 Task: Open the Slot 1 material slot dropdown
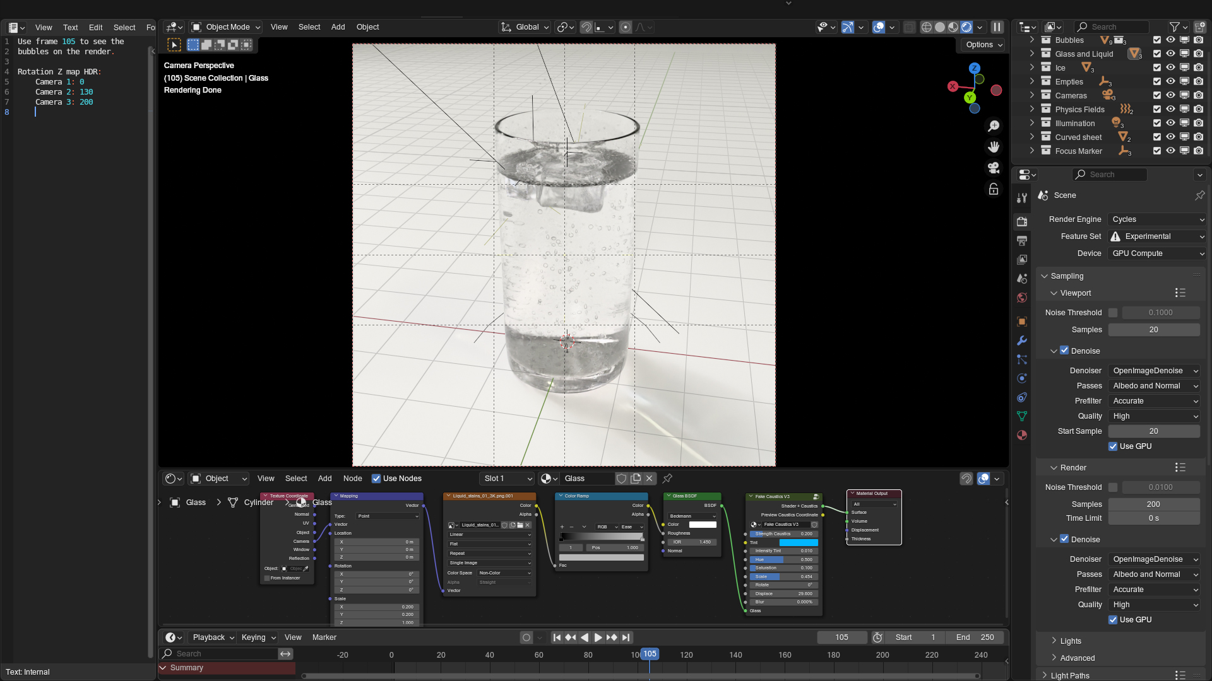(x=508, y=479)
